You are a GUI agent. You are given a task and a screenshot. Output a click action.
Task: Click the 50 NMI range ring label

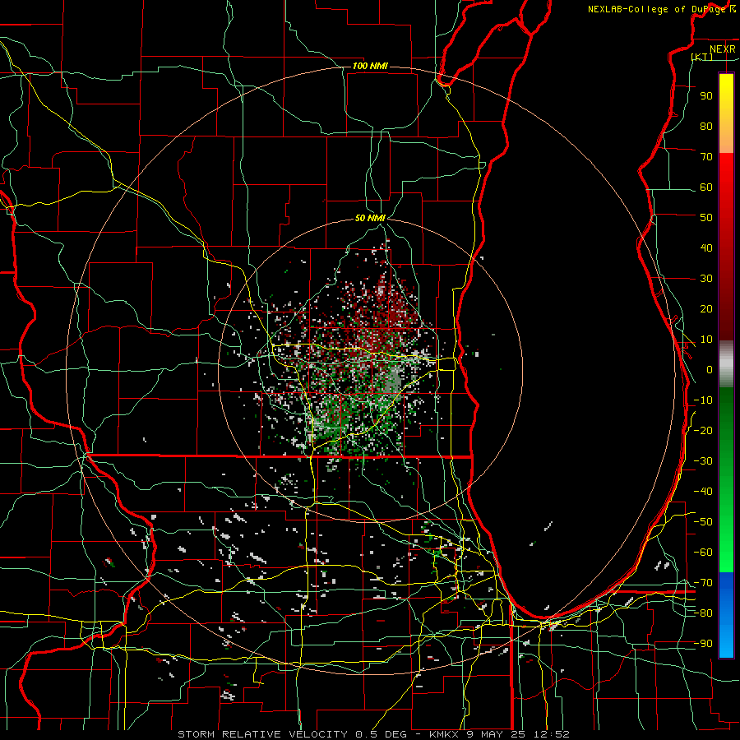coord(370,218)
